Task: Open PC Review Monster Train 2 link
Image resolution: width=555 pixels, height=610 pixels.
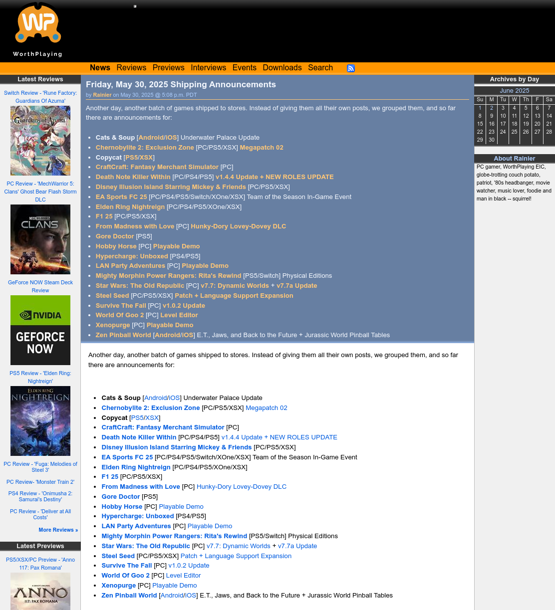Action: [x=40, y=482]
